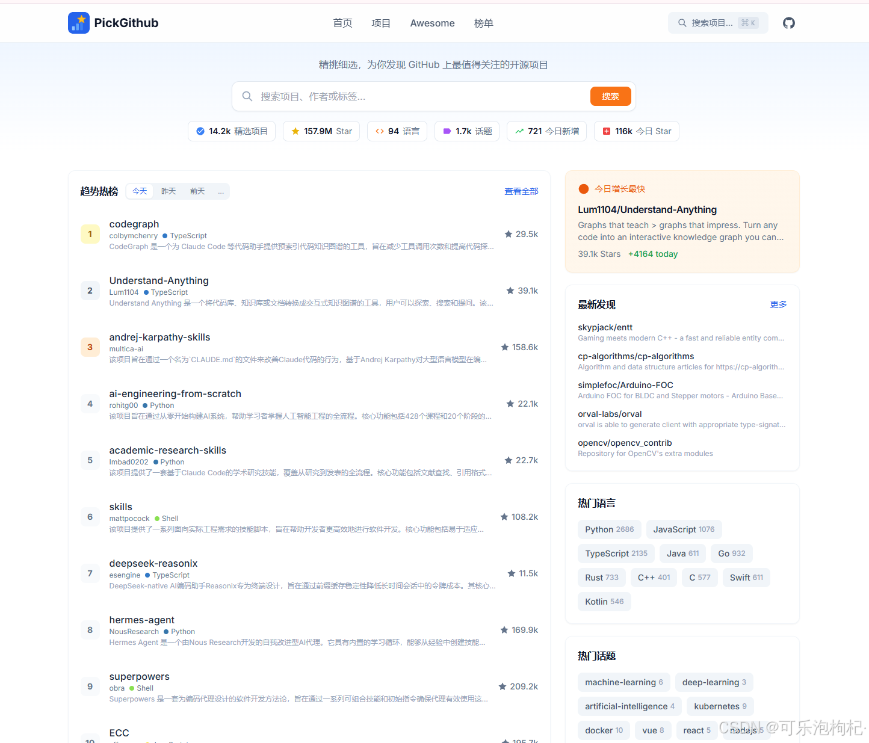The image size is (869, 743).
Task: Go to 首页 in the navigation
Action: click(x=343, y=23)
